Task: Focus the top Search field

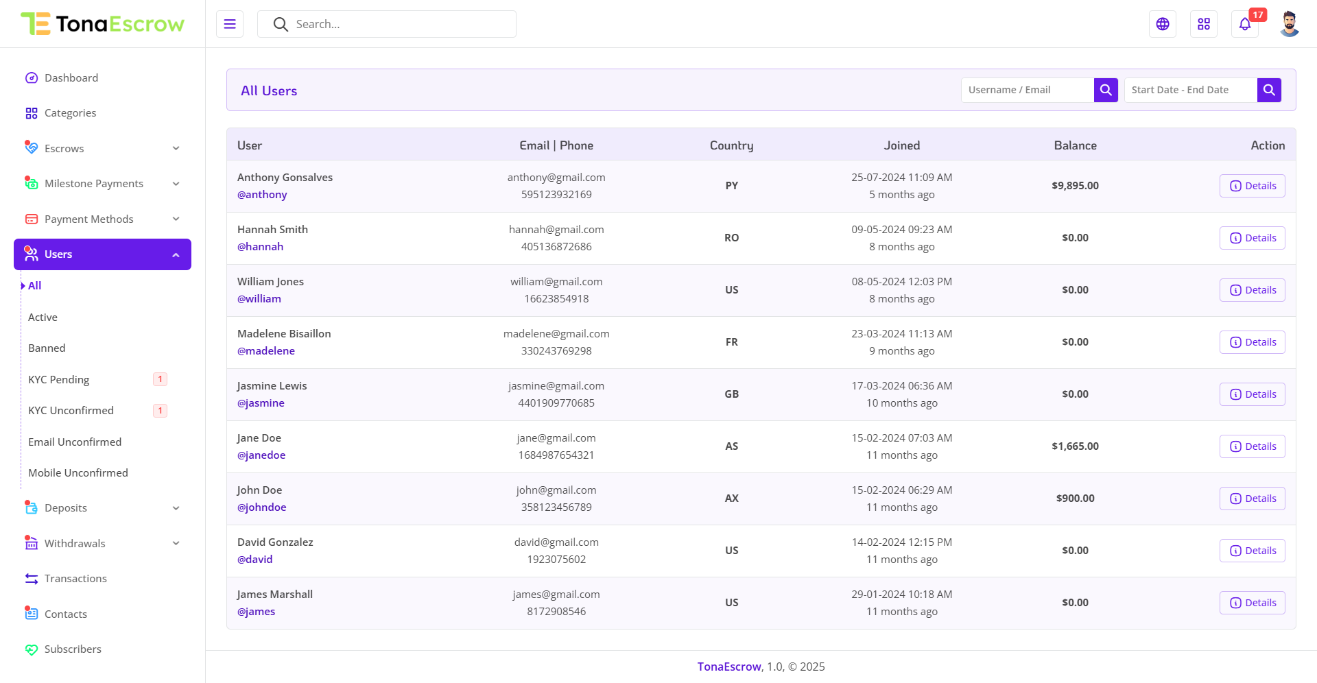Action: (398, 24)
